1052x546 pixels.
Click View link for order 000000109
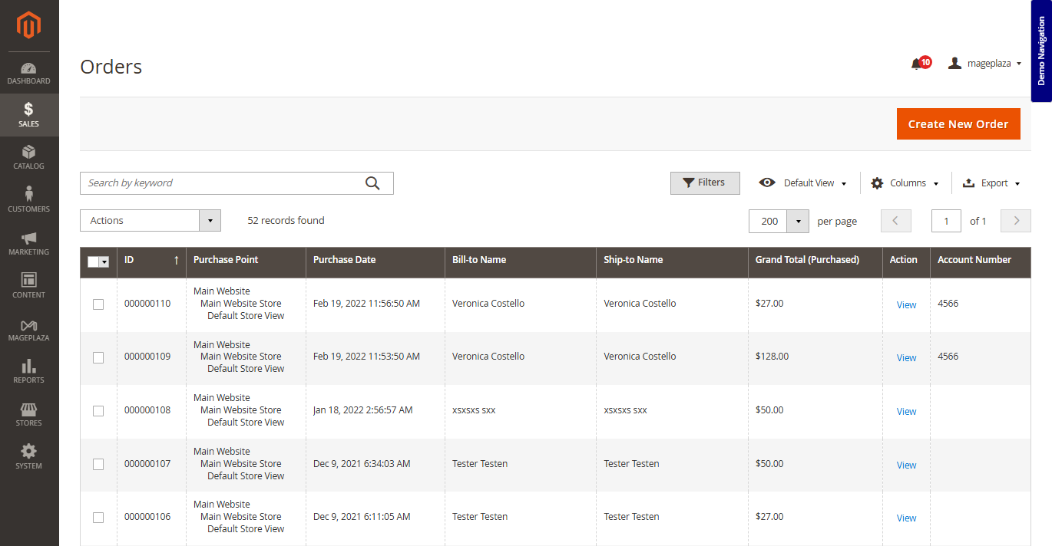pos(906,358)
